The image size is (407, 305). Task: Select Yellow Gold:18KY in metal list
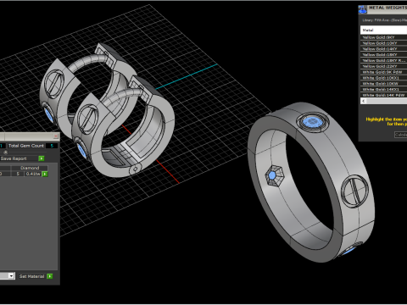point(383,55)
